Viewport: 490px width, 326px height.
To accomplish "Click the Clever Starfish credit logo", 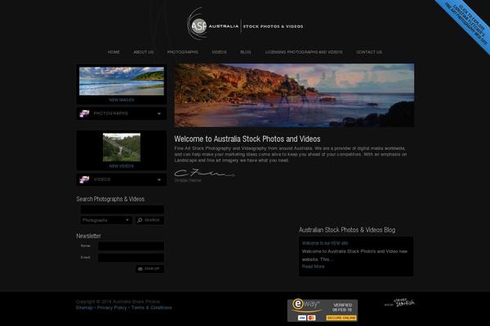I will click(x=399, y=302).
